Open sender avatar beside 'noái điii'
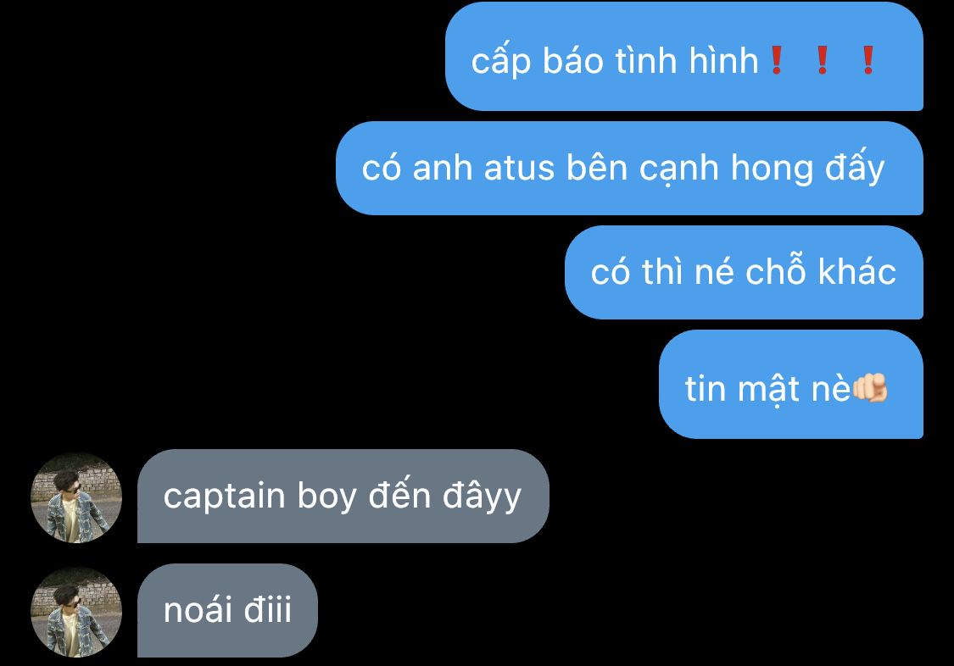This screenshot has width=954, height=666. (x=76, y=611)
